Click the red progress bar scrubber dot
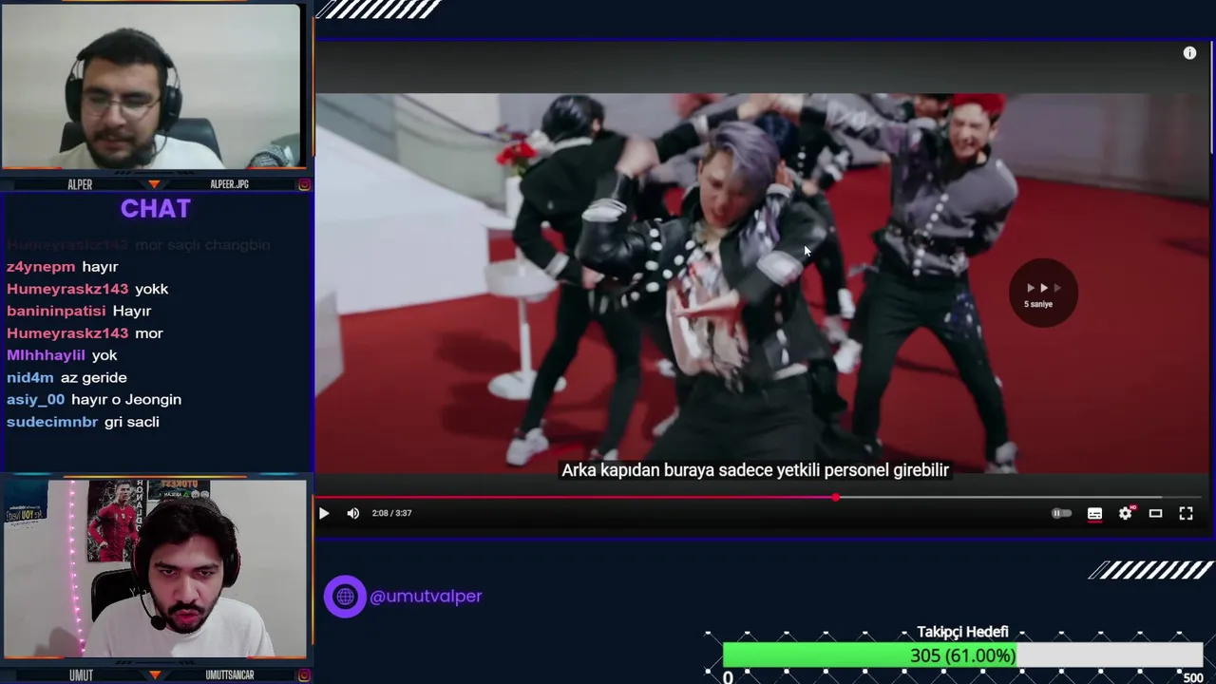1216x684 pixels. (836, 497)
